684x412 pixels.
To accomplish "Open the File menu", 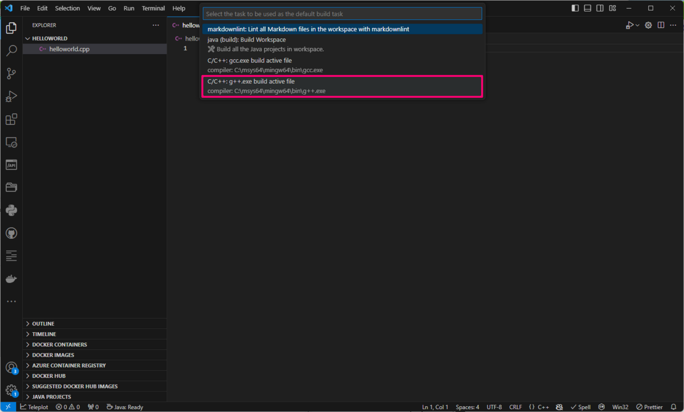I will (x=25, y=9).
